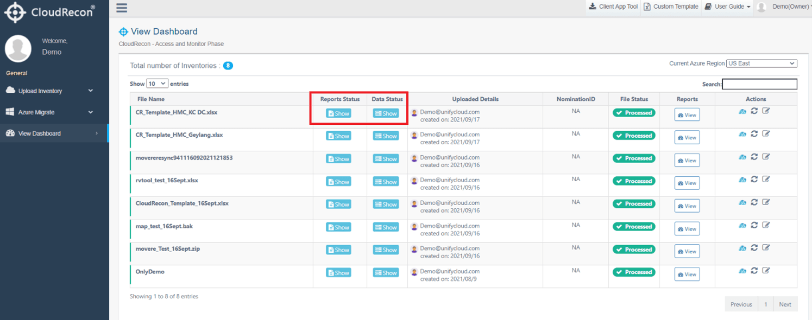Screen dimensions: 812x320
Task: Select View Dashboard in sidebar
Action: 54,133
